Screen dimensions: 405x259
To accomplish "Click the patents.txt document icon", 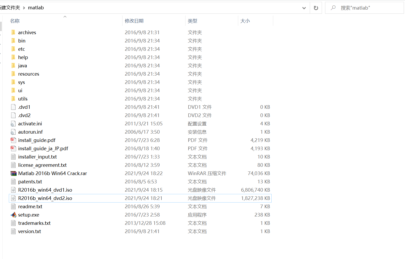I will [x=13, y=182].
